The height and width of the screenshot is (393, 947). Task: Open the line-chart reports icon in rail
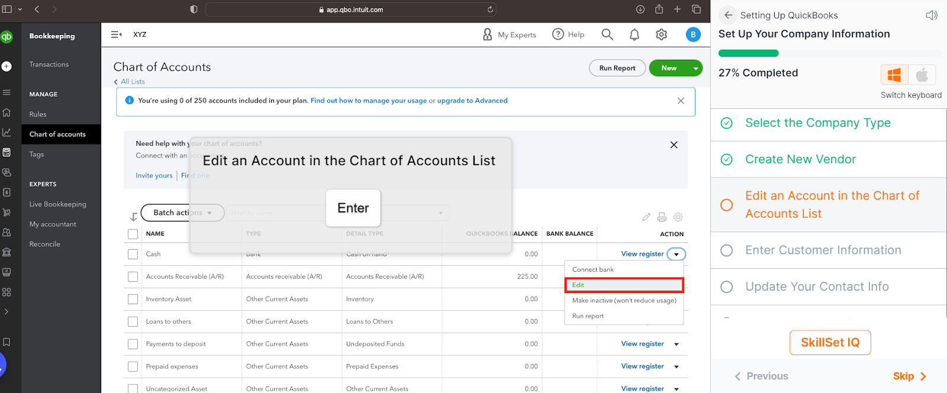tap(7, 132)
